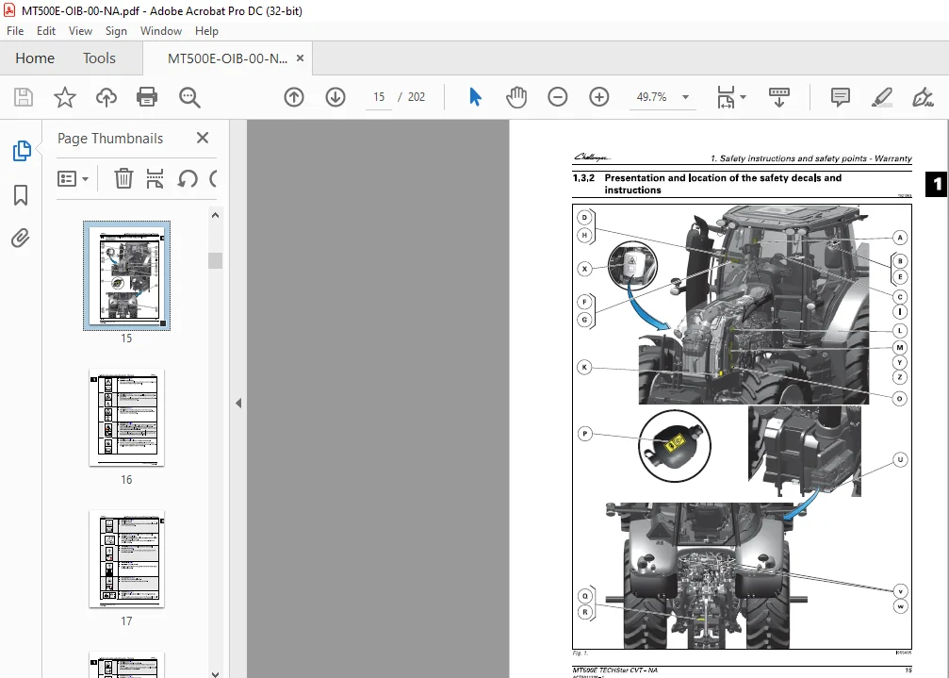
Task: Open thumbnails options dropdown menu
Action: pos(74,178)
